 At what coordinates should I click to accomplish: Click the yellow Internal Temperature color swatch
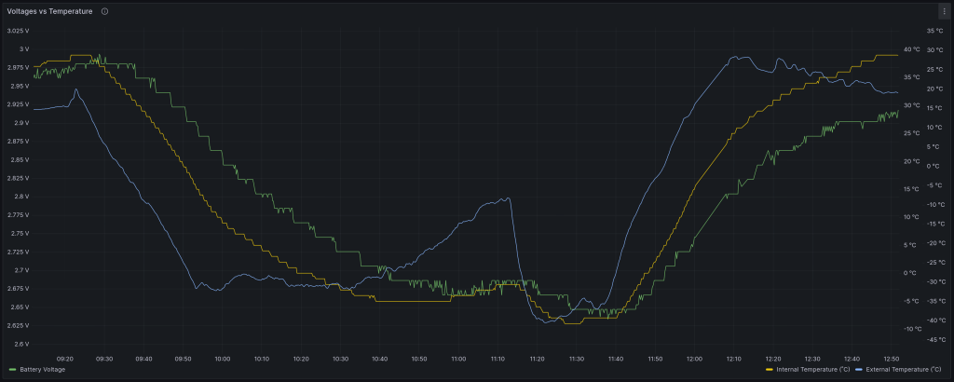(769, 370)
